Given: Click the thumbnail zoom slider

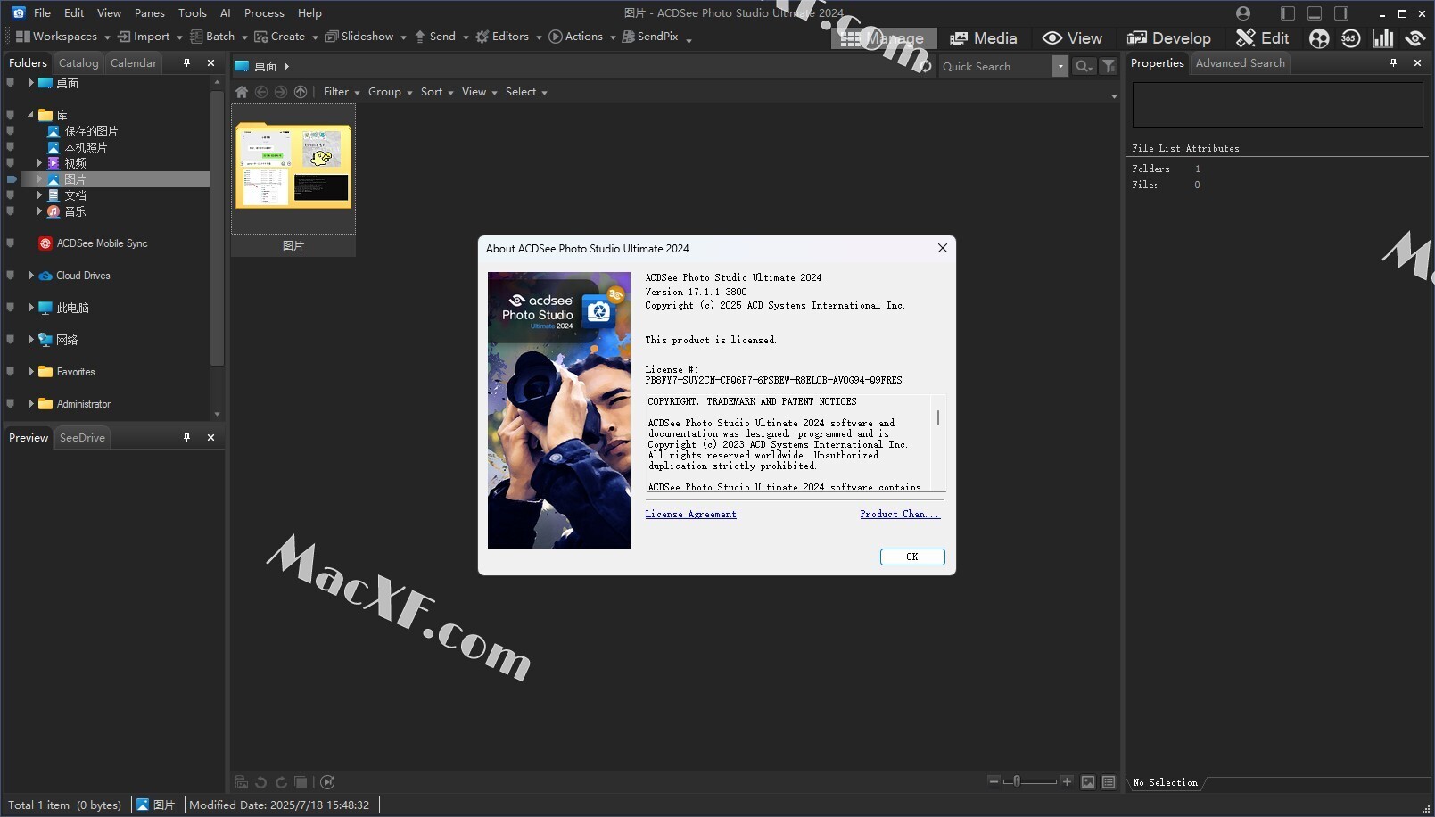Looking at the screenshot, I should tap(1029, 781).
